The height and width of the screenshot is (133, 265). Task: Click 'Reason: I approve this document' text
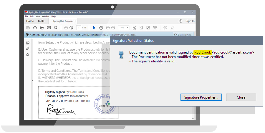tap(67, 96)
